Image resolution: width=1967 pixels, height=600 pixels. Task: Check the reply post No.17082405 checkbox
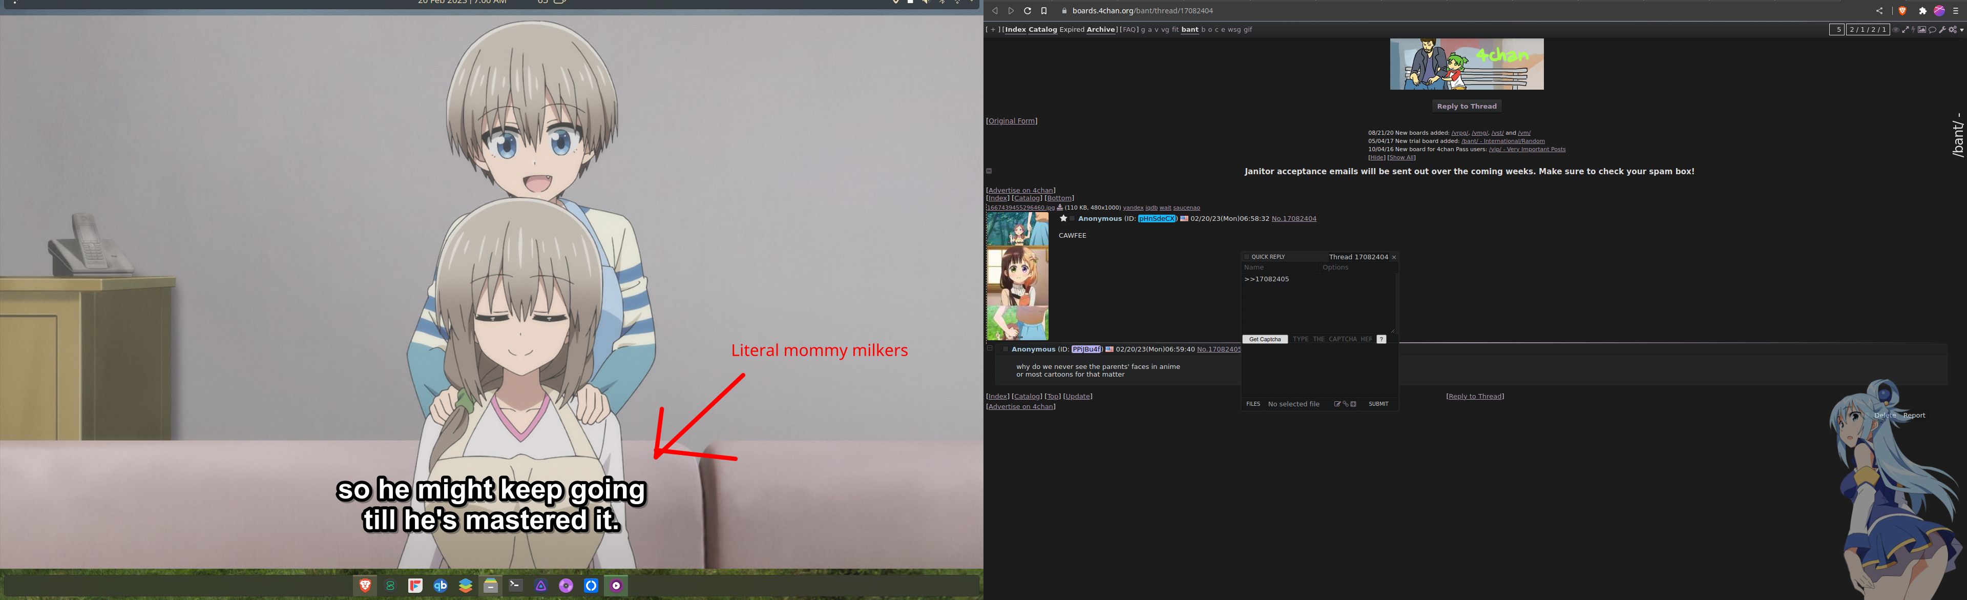pyautogui.click(x=1006, y=349)
